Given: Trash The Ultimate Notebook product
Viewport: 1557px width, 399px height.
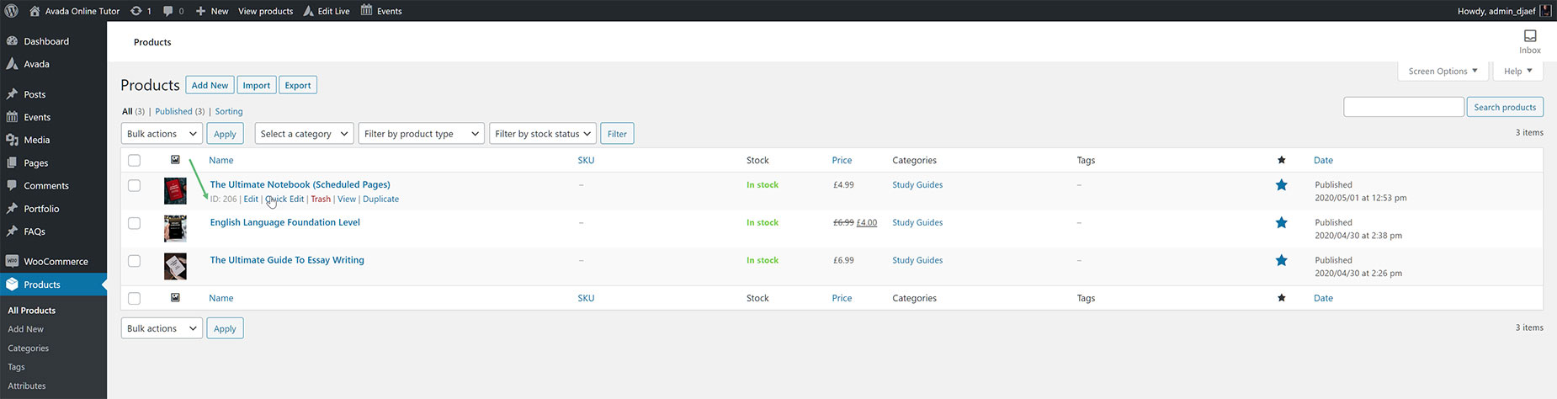Looking at the screenshot, I should (x=321, y=199).
